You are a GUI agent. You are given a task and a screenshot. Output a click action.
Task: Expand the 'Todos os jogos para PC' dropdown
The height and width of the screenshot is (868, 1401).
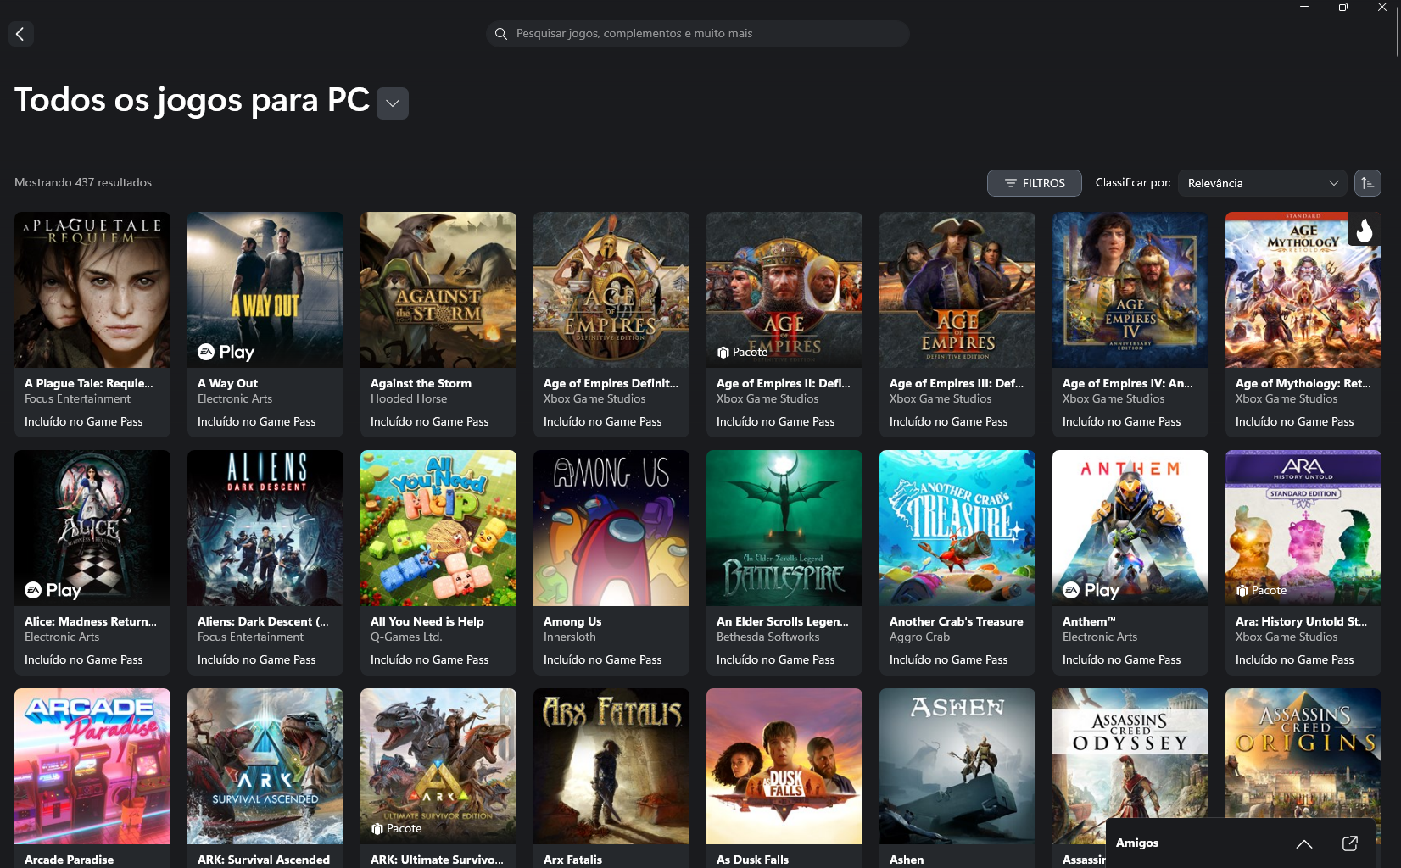click(392, 103)
